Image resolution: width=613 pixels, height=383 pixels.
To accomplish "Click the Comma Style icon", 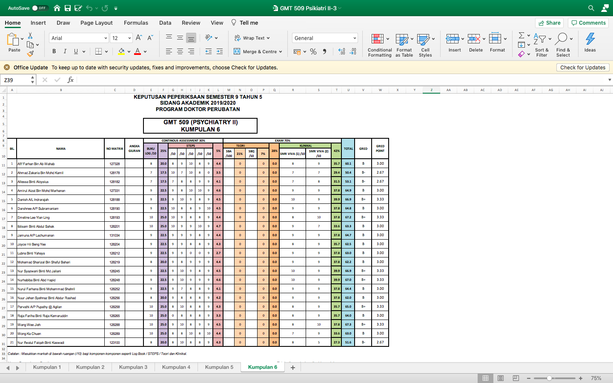I will click(x=324, y=51).
